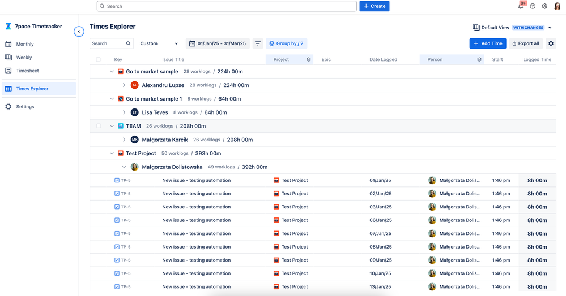
Task: Tick the select-all checkbox in table header
Action: [x=98, y=59]
